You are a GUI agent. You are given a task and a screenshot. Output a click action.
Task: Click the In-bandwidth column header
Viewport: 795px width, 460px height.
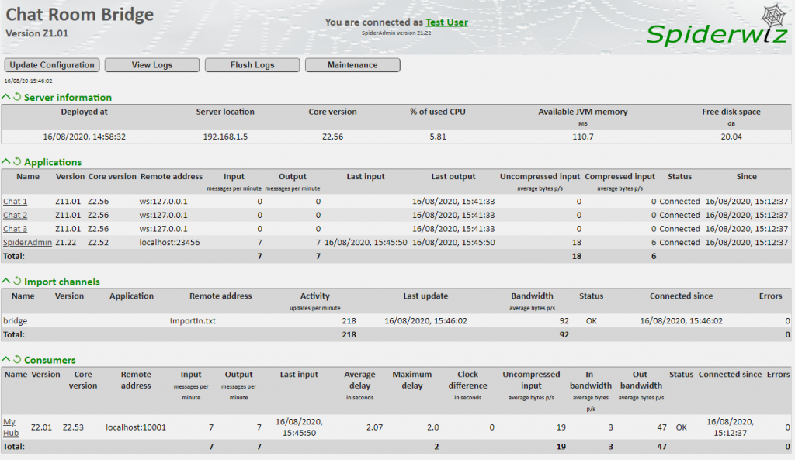coord(591,380)
